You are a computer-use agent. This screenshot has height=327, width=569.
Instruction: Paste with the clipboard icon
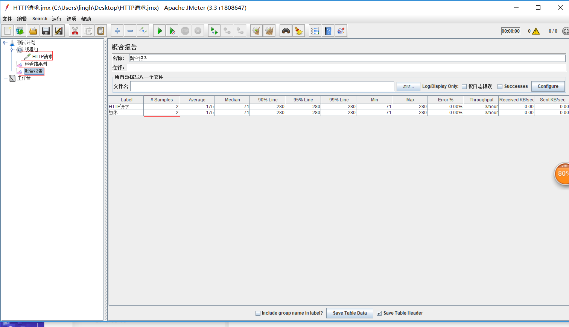(101, 31)
